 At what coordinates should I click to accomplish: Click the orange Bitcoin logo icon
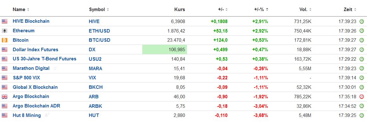(x=4, y=40)
